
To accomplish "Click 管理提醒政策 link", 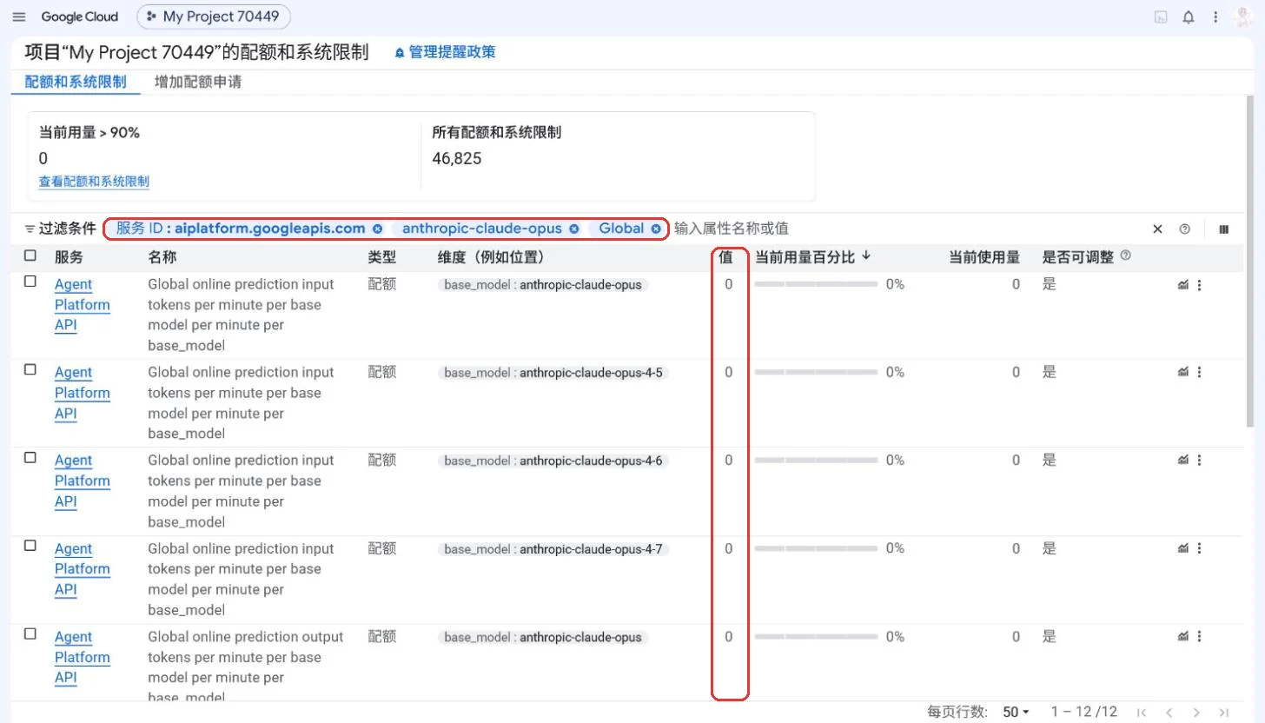I will (x=446, y=52).
